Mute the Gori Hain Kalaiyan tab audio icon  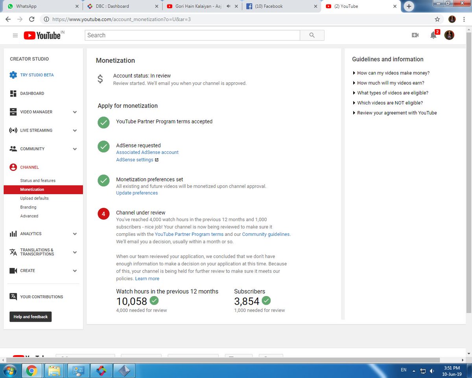click(229, 6)
